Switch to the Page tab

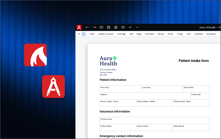pos(139,34)
